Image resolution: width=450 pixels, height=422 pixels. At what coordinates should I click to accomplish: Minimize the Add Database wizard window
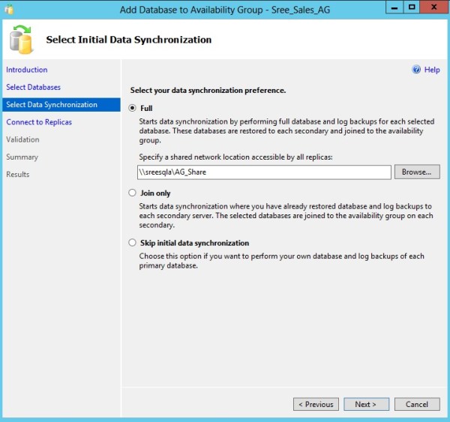[392, 7]
